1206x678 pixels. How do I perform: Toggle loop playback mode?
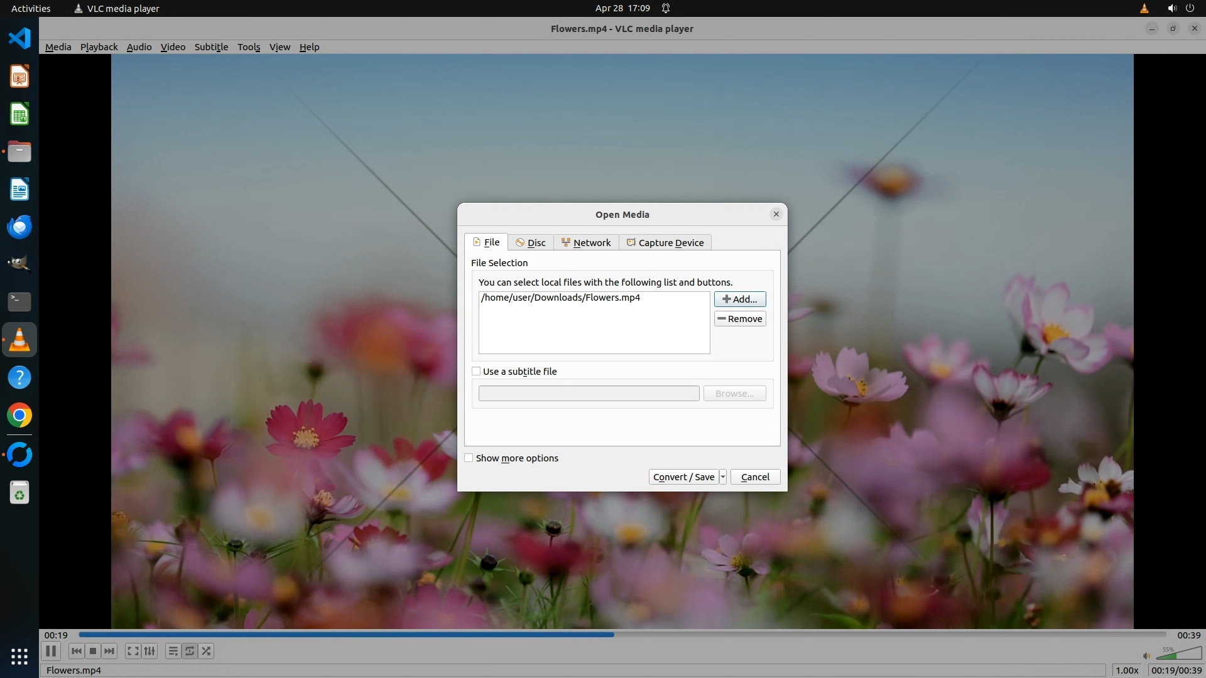pos(189,651)
